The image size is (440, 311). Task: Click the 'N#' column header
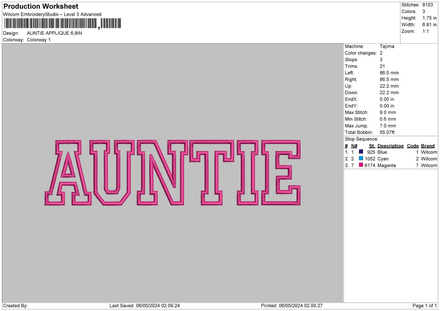354,146
